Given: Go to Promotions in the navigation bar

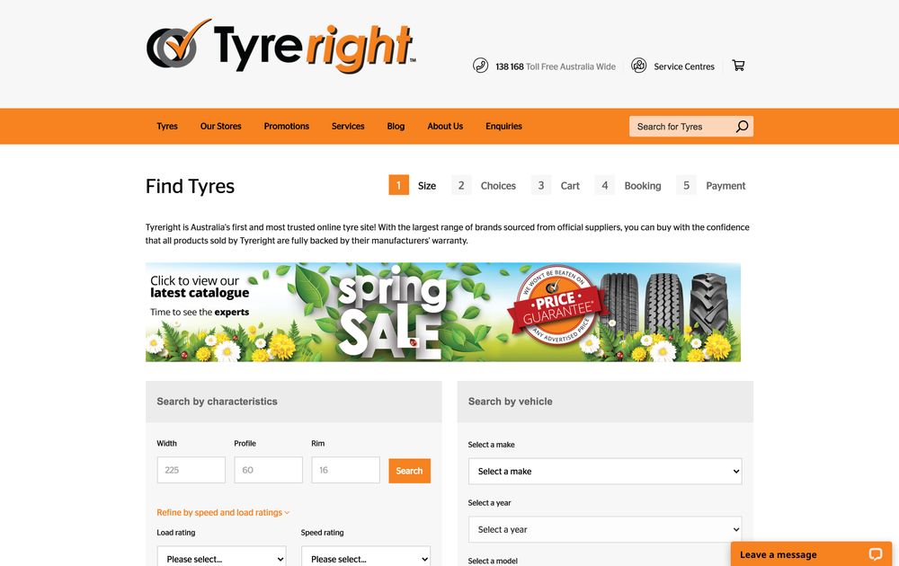Looking at the screenshot, I should [286, 126].
